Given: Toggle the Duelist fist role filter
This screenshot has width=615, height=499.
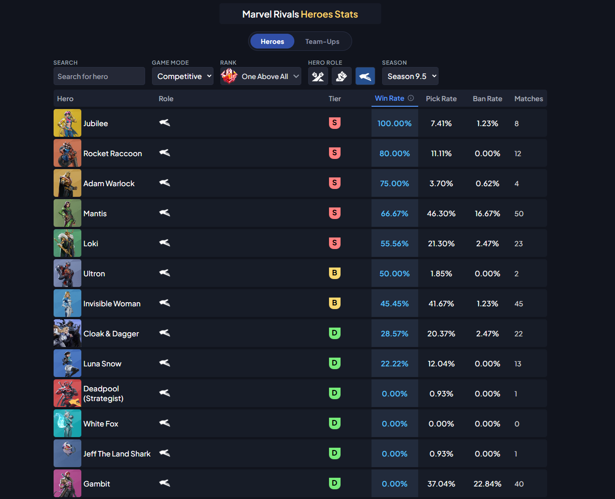Looking at the screenshot, I should click(341, 76).
